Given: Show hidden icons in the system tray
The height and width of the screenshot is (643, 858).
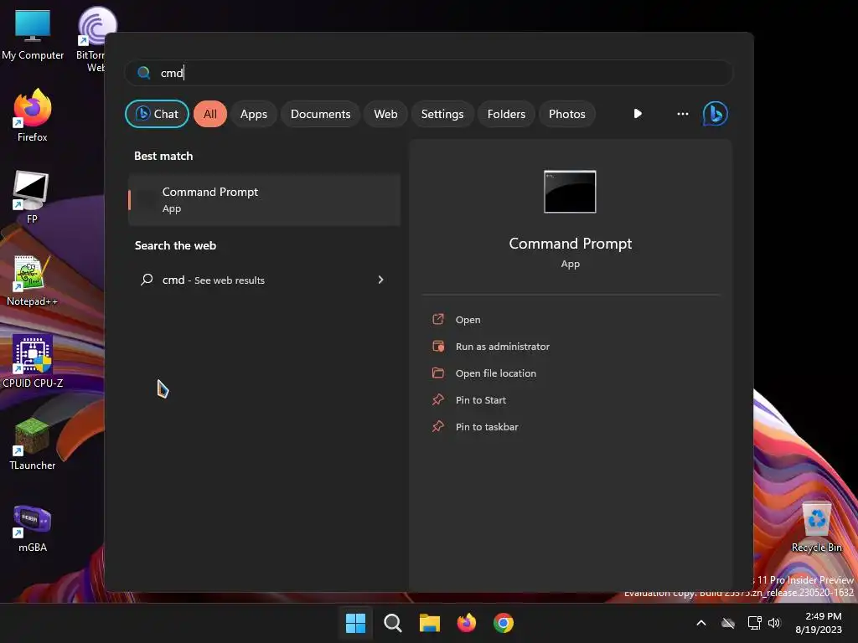Looking at the screenshot, I should click(x=701, y=623).
